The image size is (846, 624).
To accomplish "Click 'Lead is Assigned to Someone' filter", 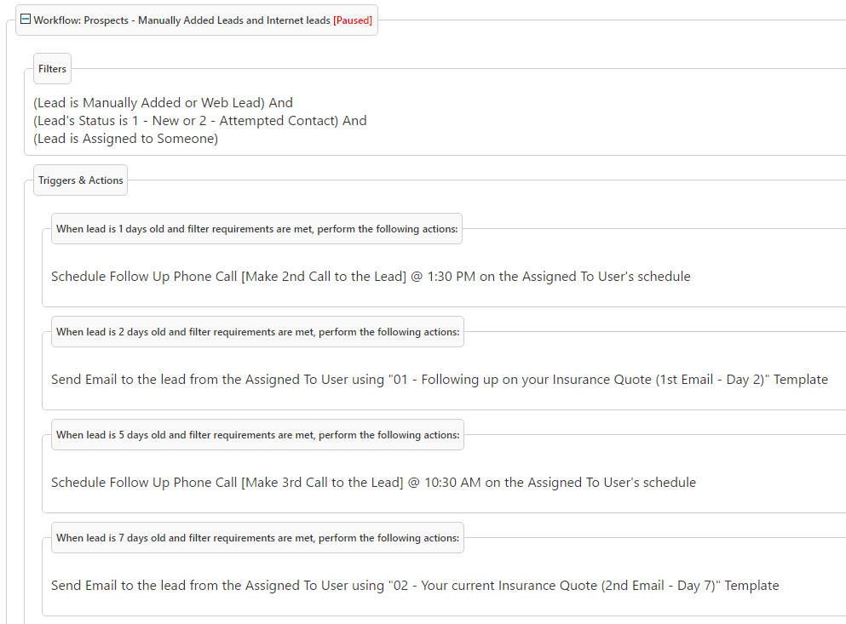I will (x=126, y=139).
